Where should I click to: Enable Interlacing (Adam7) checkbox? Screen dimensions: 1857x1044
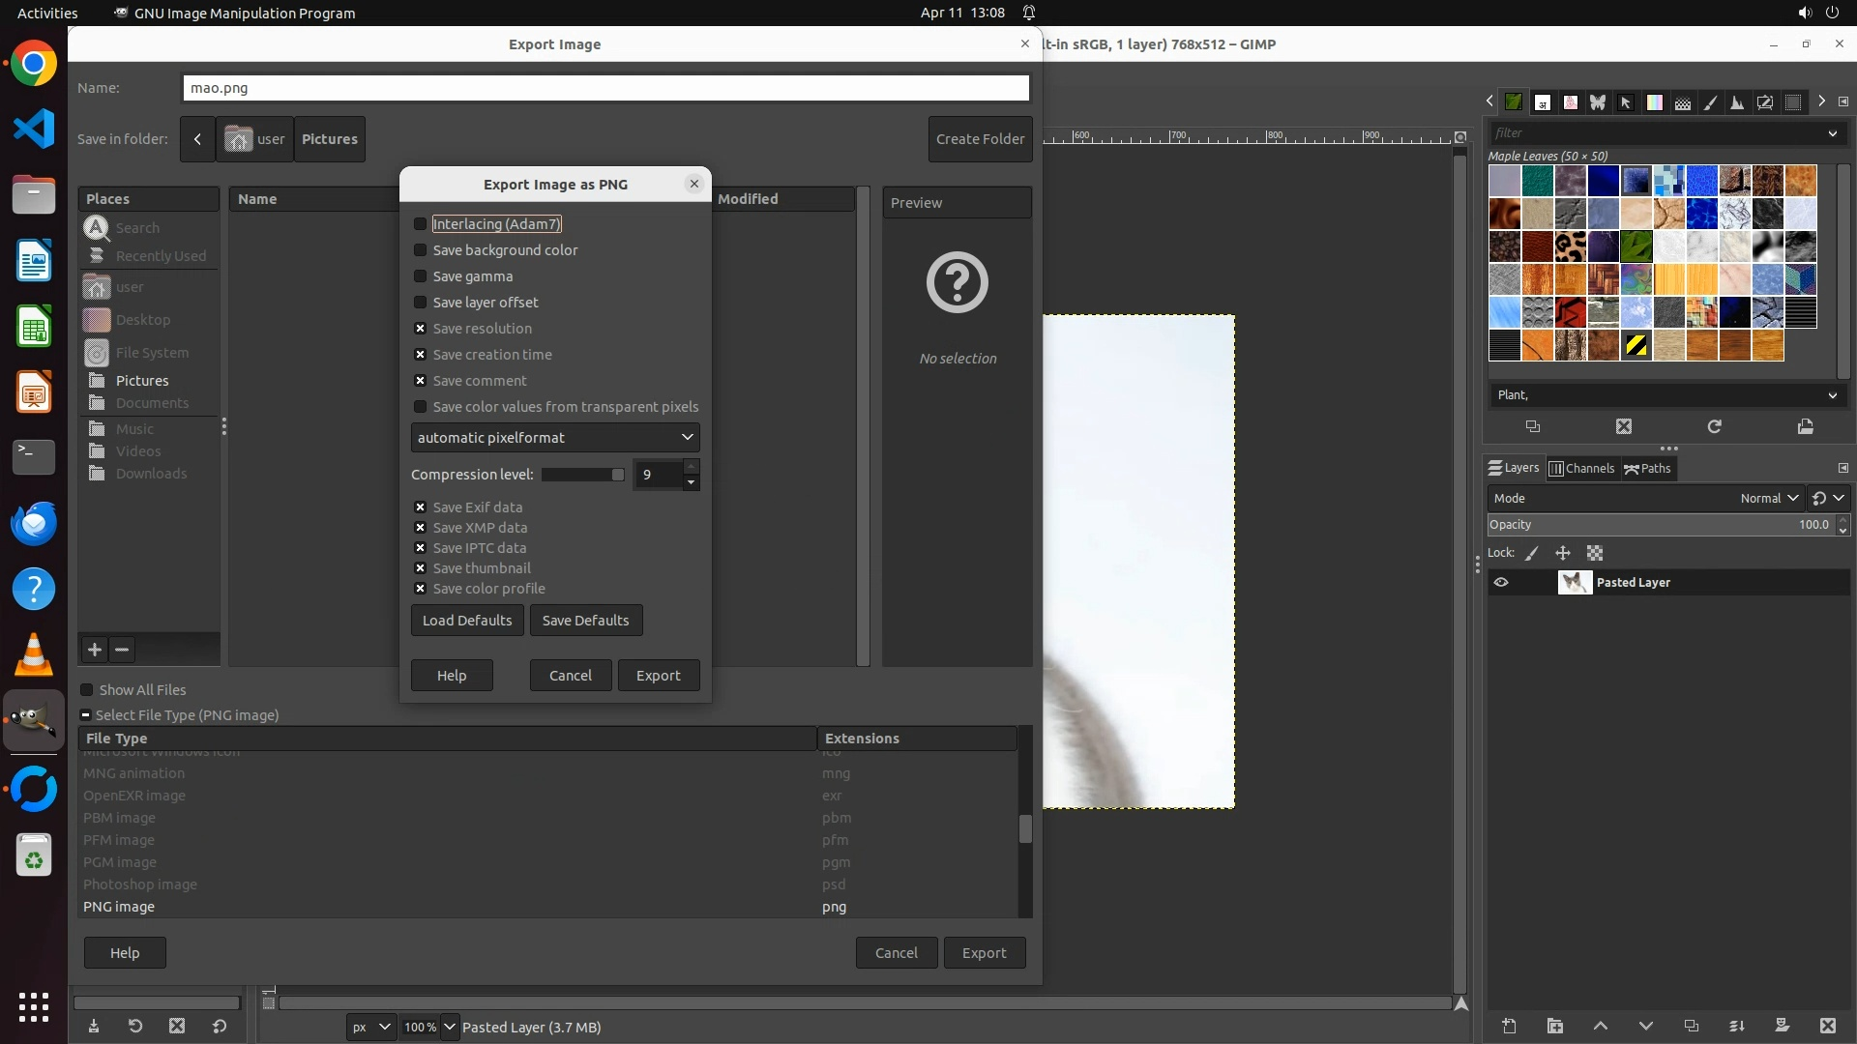tap(420, 224)
